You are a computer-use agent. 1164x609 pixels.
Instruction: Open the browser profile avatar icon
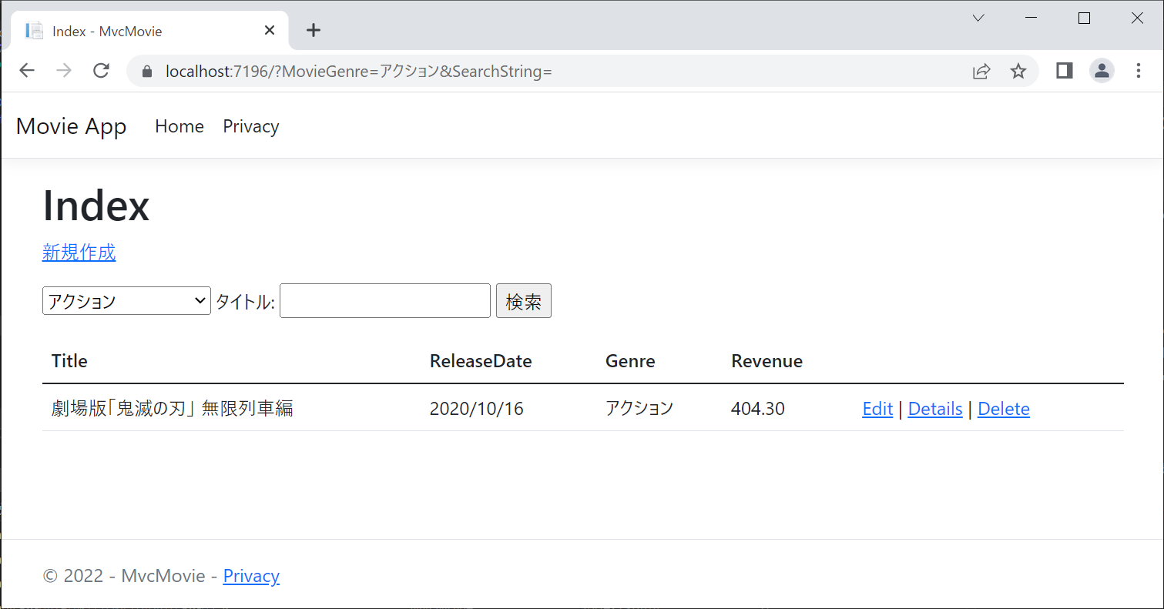[1102, 71]
